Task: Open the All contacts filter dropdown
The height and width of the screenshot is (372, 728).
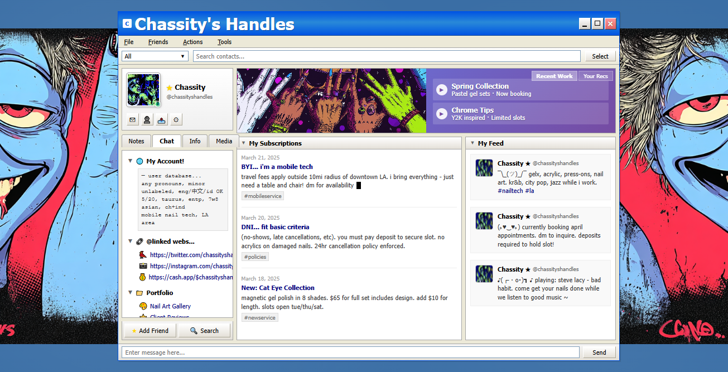Action: point(155,56)
